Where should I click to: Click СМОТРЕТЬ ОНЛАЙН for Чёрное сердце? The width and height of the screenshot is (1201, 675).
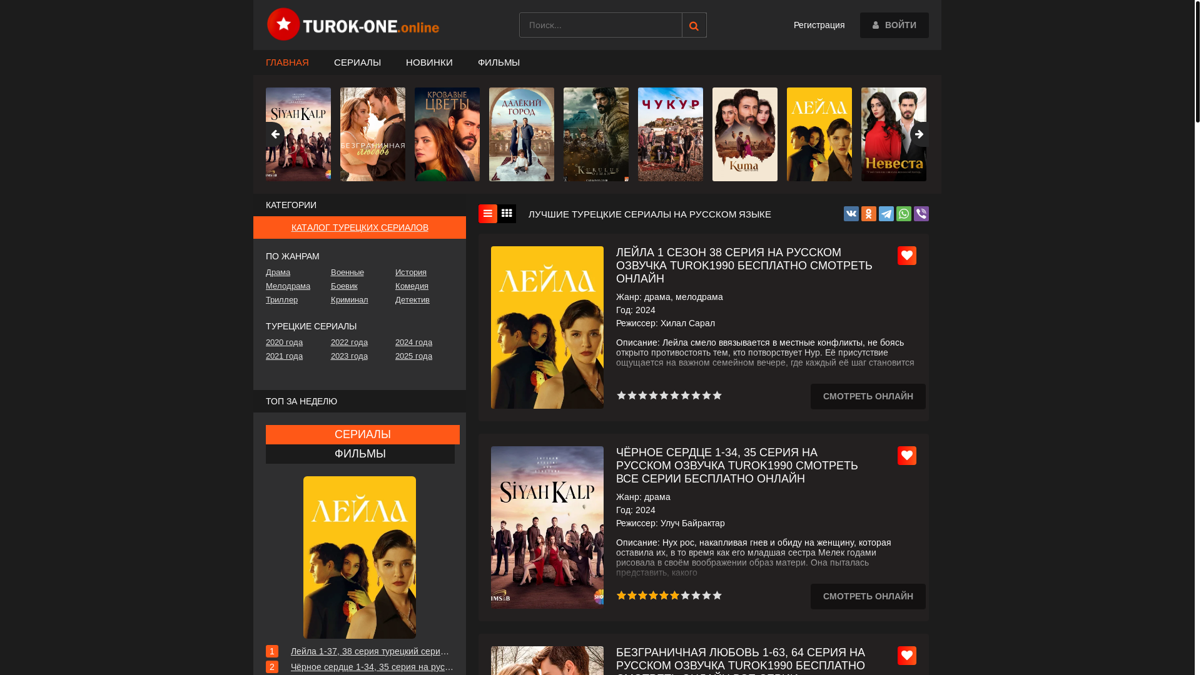click(x=868, y=596)
